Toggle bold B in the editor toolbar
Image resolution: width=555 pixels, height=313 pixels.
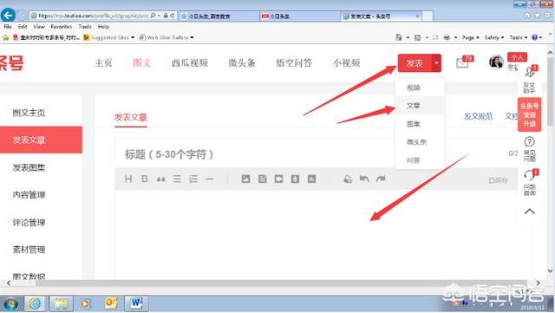pos(145,179)
